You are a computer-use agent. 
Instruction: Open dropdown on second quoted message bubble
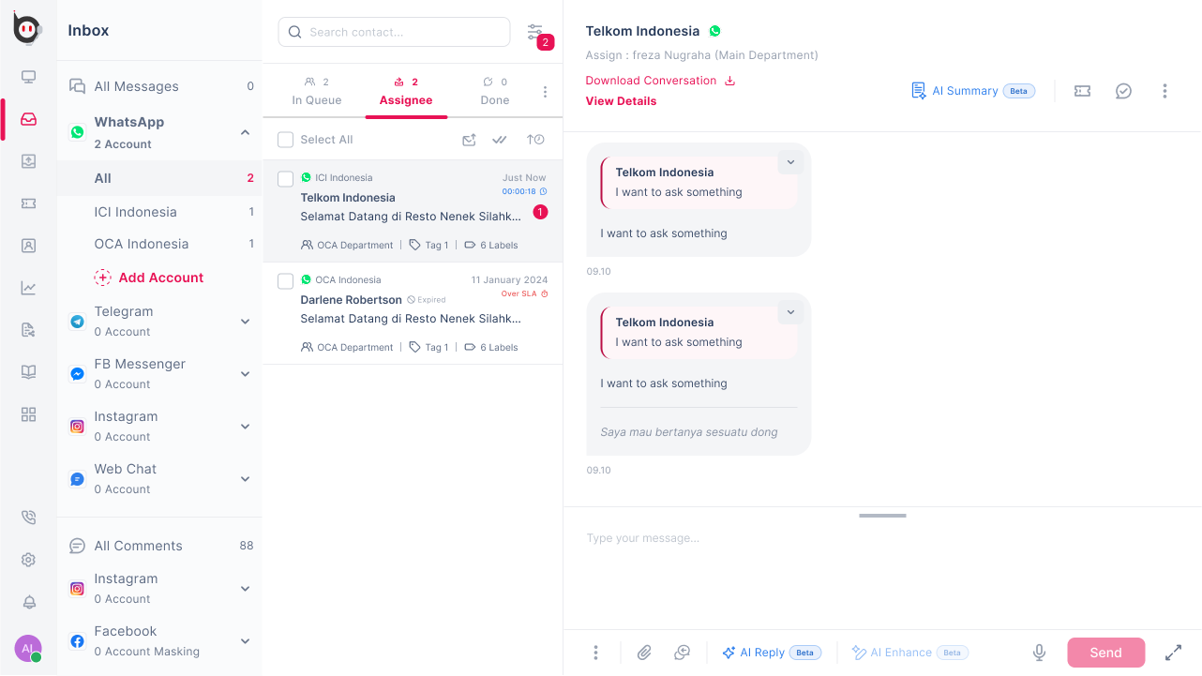(x=790, y=312)
